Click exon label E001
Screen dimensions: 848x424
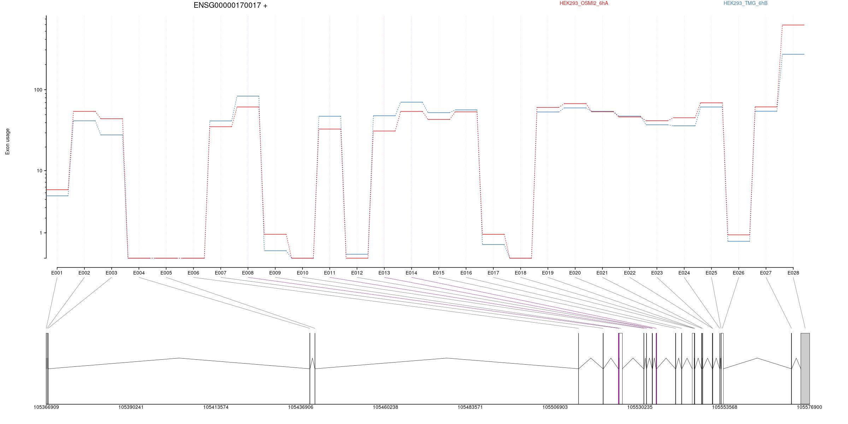57,273
